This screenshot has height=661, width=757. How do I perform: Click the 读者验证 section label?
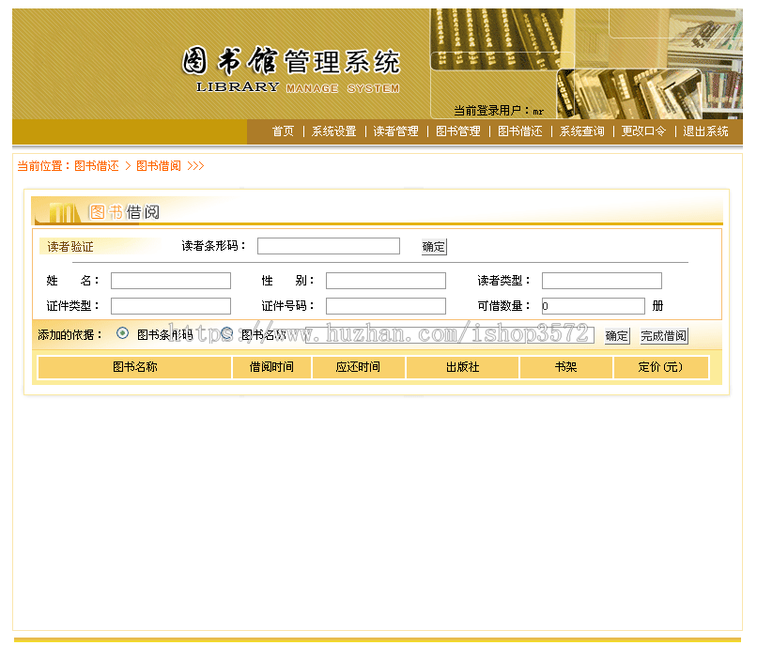(70, 247)
